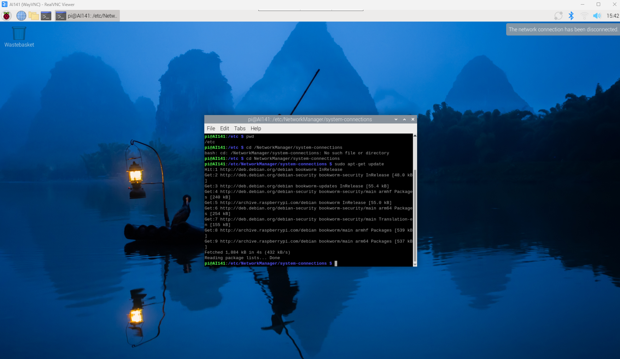The image size is (620, 359).
Task: Click the RealVNC Viewer hidden toolbar handle
Action: 311,10
